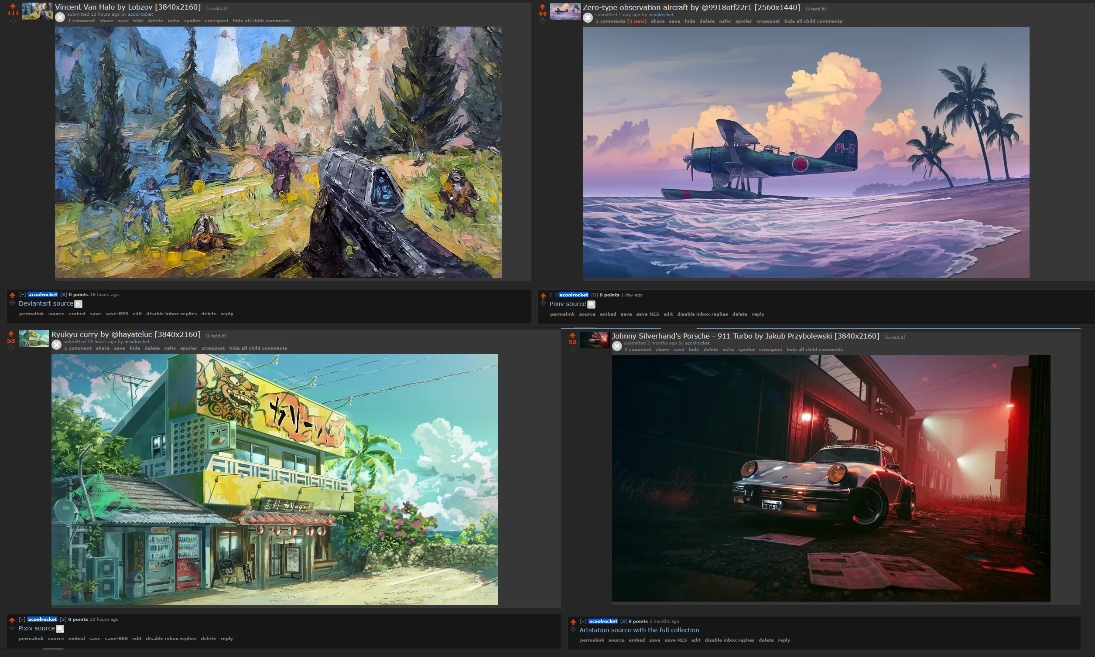This screenshot has height=657, width=1095.
Task: Delete the Porsche 911 Turbo post
Action: click(711, 350)
